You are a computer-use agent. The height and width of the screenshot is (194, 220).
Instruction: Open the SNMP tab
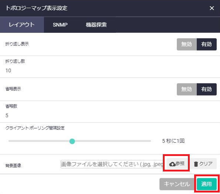pos(60,25)
